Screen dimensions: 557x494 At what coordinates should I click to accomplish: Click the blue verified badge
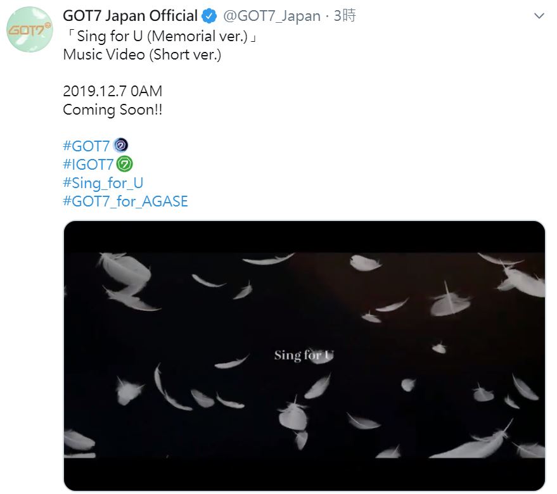pos(209,16)
